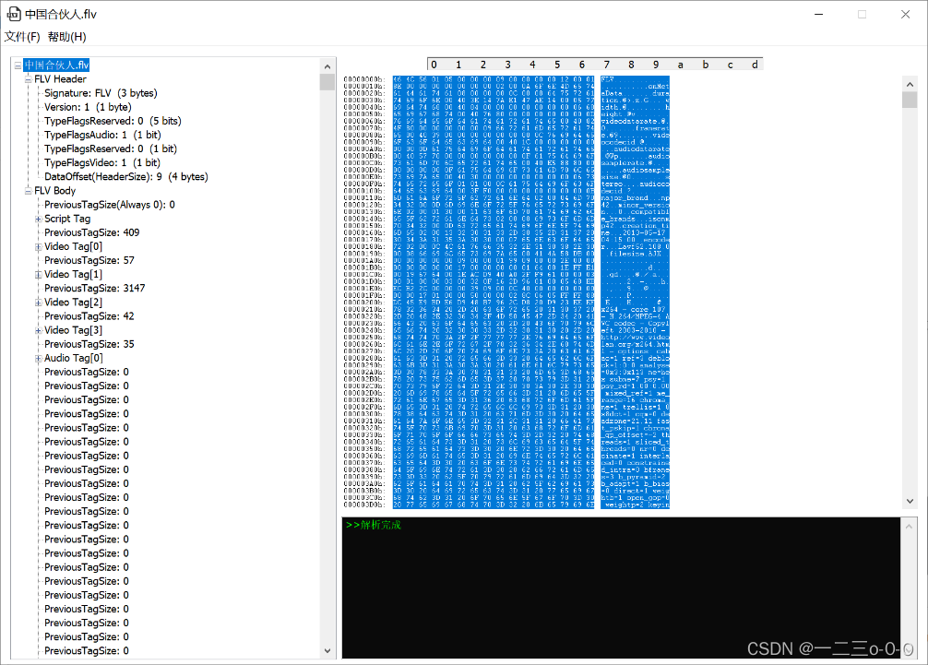Click hex column header d
This screenshot has width=928, height=665.
[x=755, y=65]
